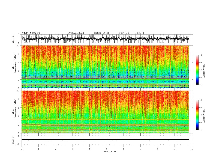Click the "station=ATH" label
The image size is (216, 167).
[x=101, y=33]
